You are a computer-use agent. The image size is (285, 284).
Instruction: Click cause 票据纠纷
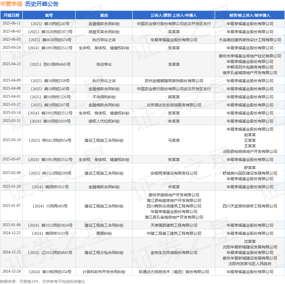(x=104, y=233)
